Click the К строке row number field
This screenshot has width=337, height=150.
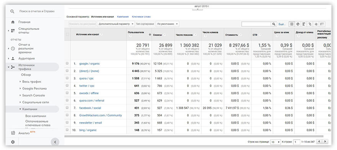pos(297,142)
